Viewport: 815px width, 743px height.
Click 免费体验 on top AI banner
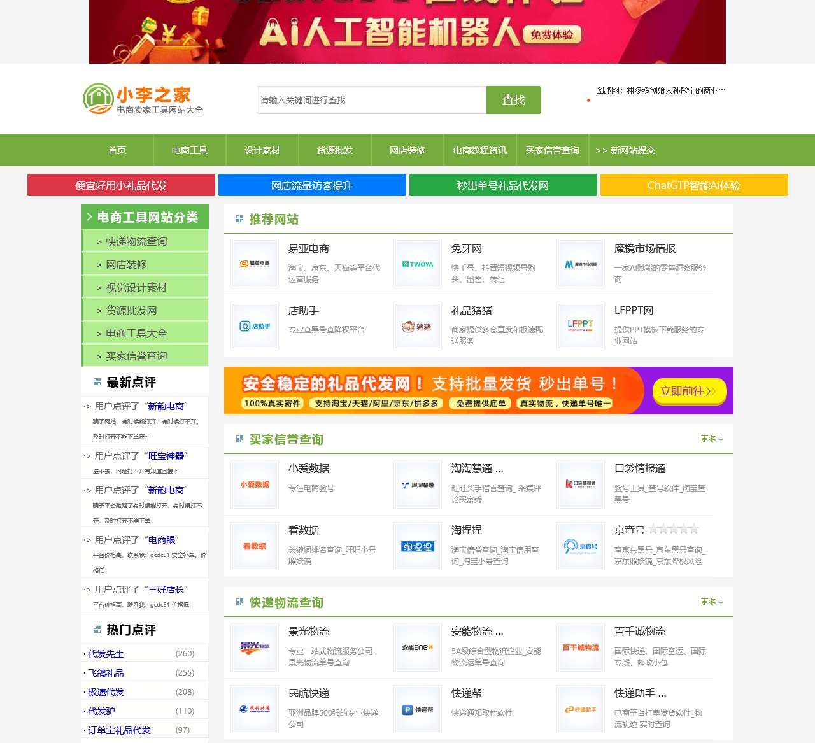click(x=552, y=35)
